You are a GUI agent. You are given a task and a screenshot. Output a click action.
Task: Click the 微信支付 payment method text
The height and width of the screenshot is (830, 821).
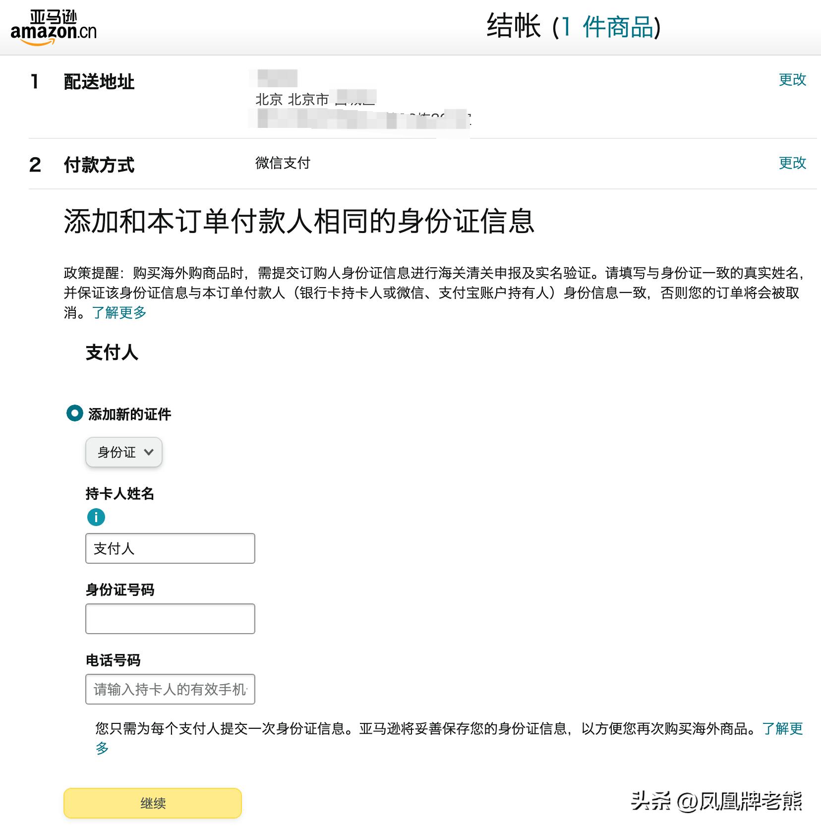click(282, 163)
